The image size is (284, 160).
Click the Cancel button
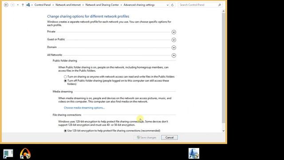(x=170, y=137)
